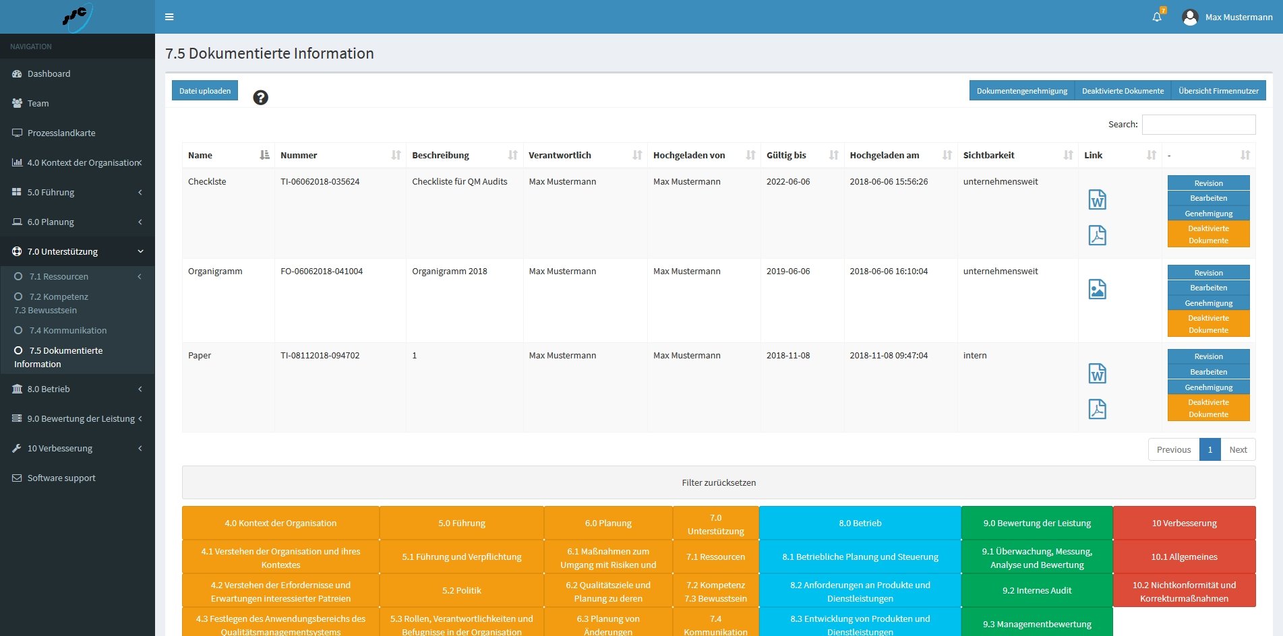Open the image file for Organigramm
Viewport: 1283px width, 636px height.
click(x=1098, y=289)
